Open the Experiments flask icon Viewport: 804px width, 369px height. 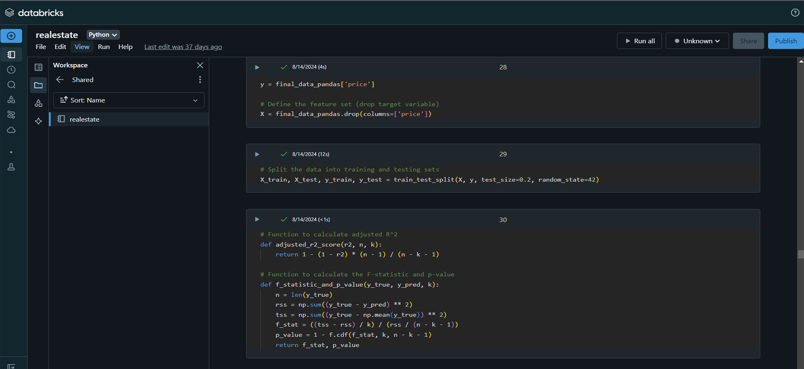pos(11,167)
